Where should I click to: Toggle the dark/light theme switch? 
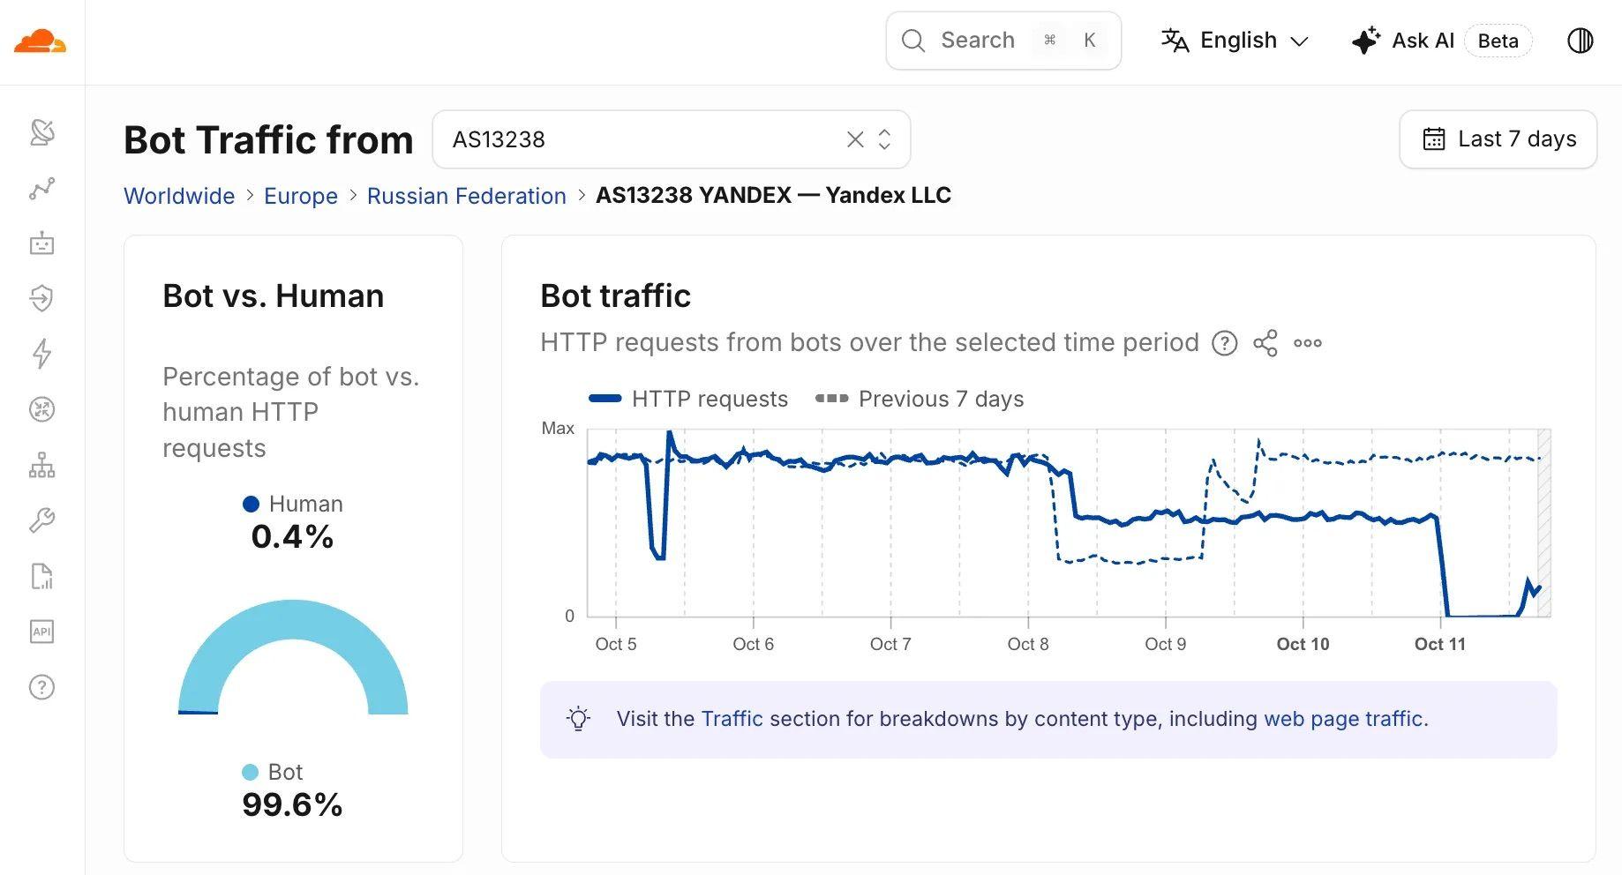[x=1580, y=41]
